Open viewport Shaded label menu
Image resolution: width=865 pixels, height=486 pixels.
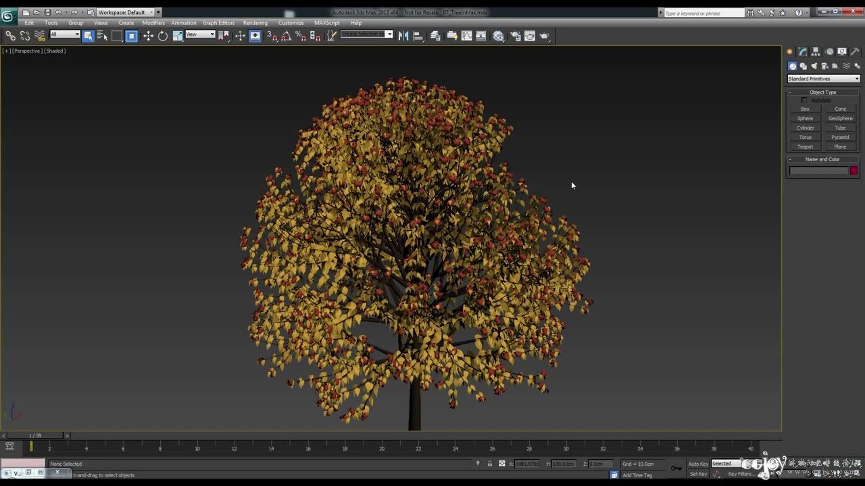(55, 51)
